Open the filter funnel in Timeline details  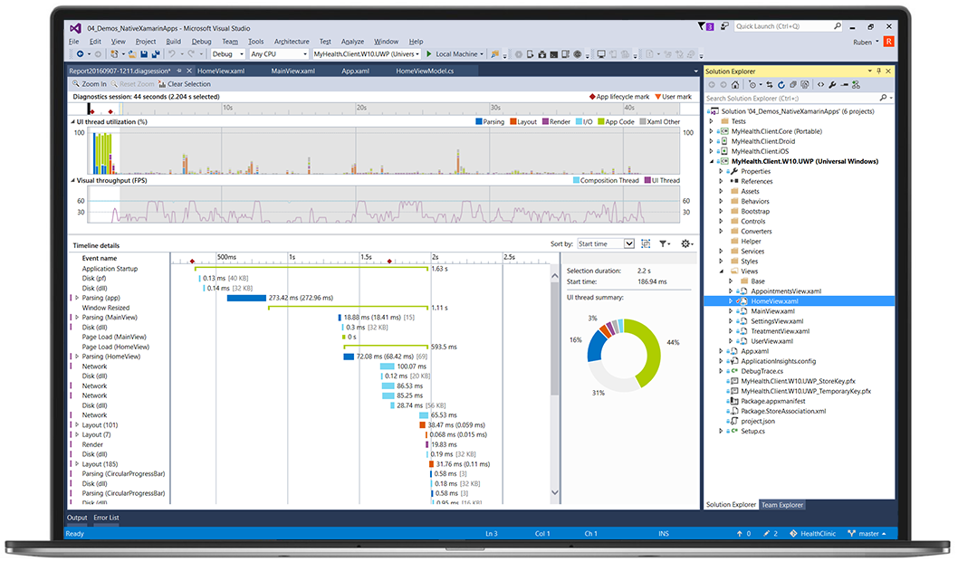(665, 243)
